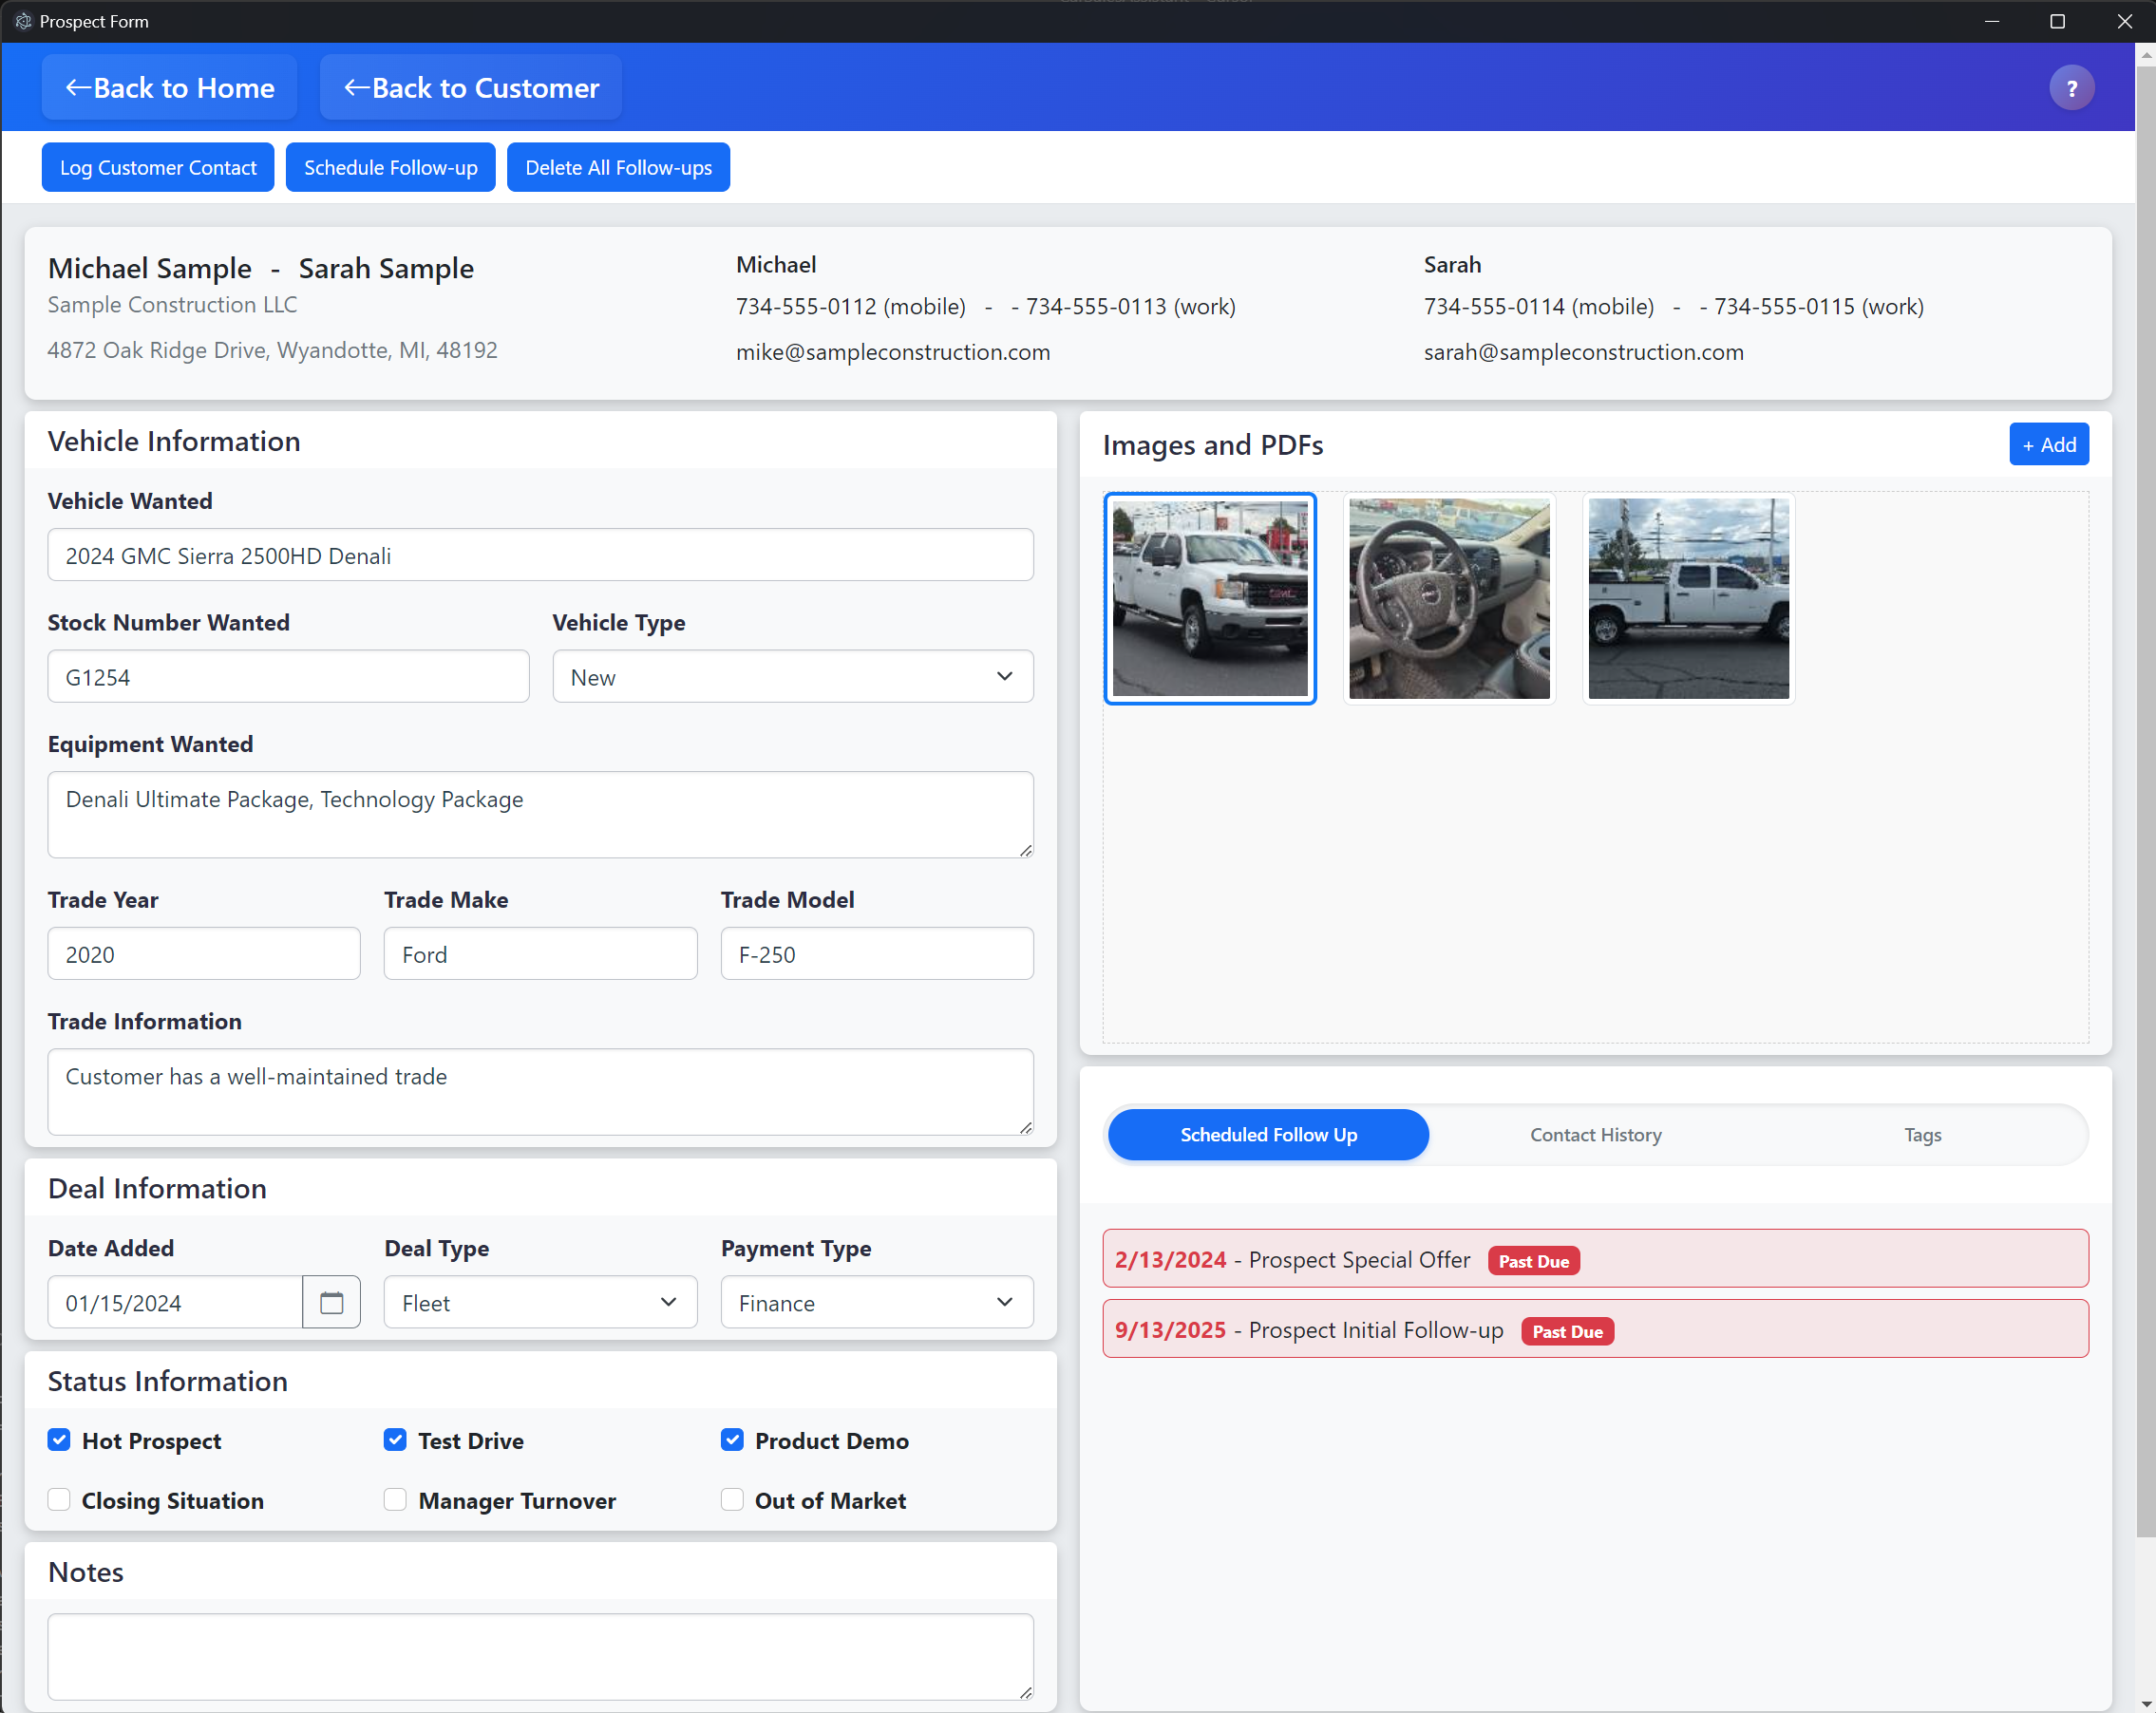Open the utility truck side view image
The width and height of the screenshot is (2156, 1713).
pos(1687,598)
